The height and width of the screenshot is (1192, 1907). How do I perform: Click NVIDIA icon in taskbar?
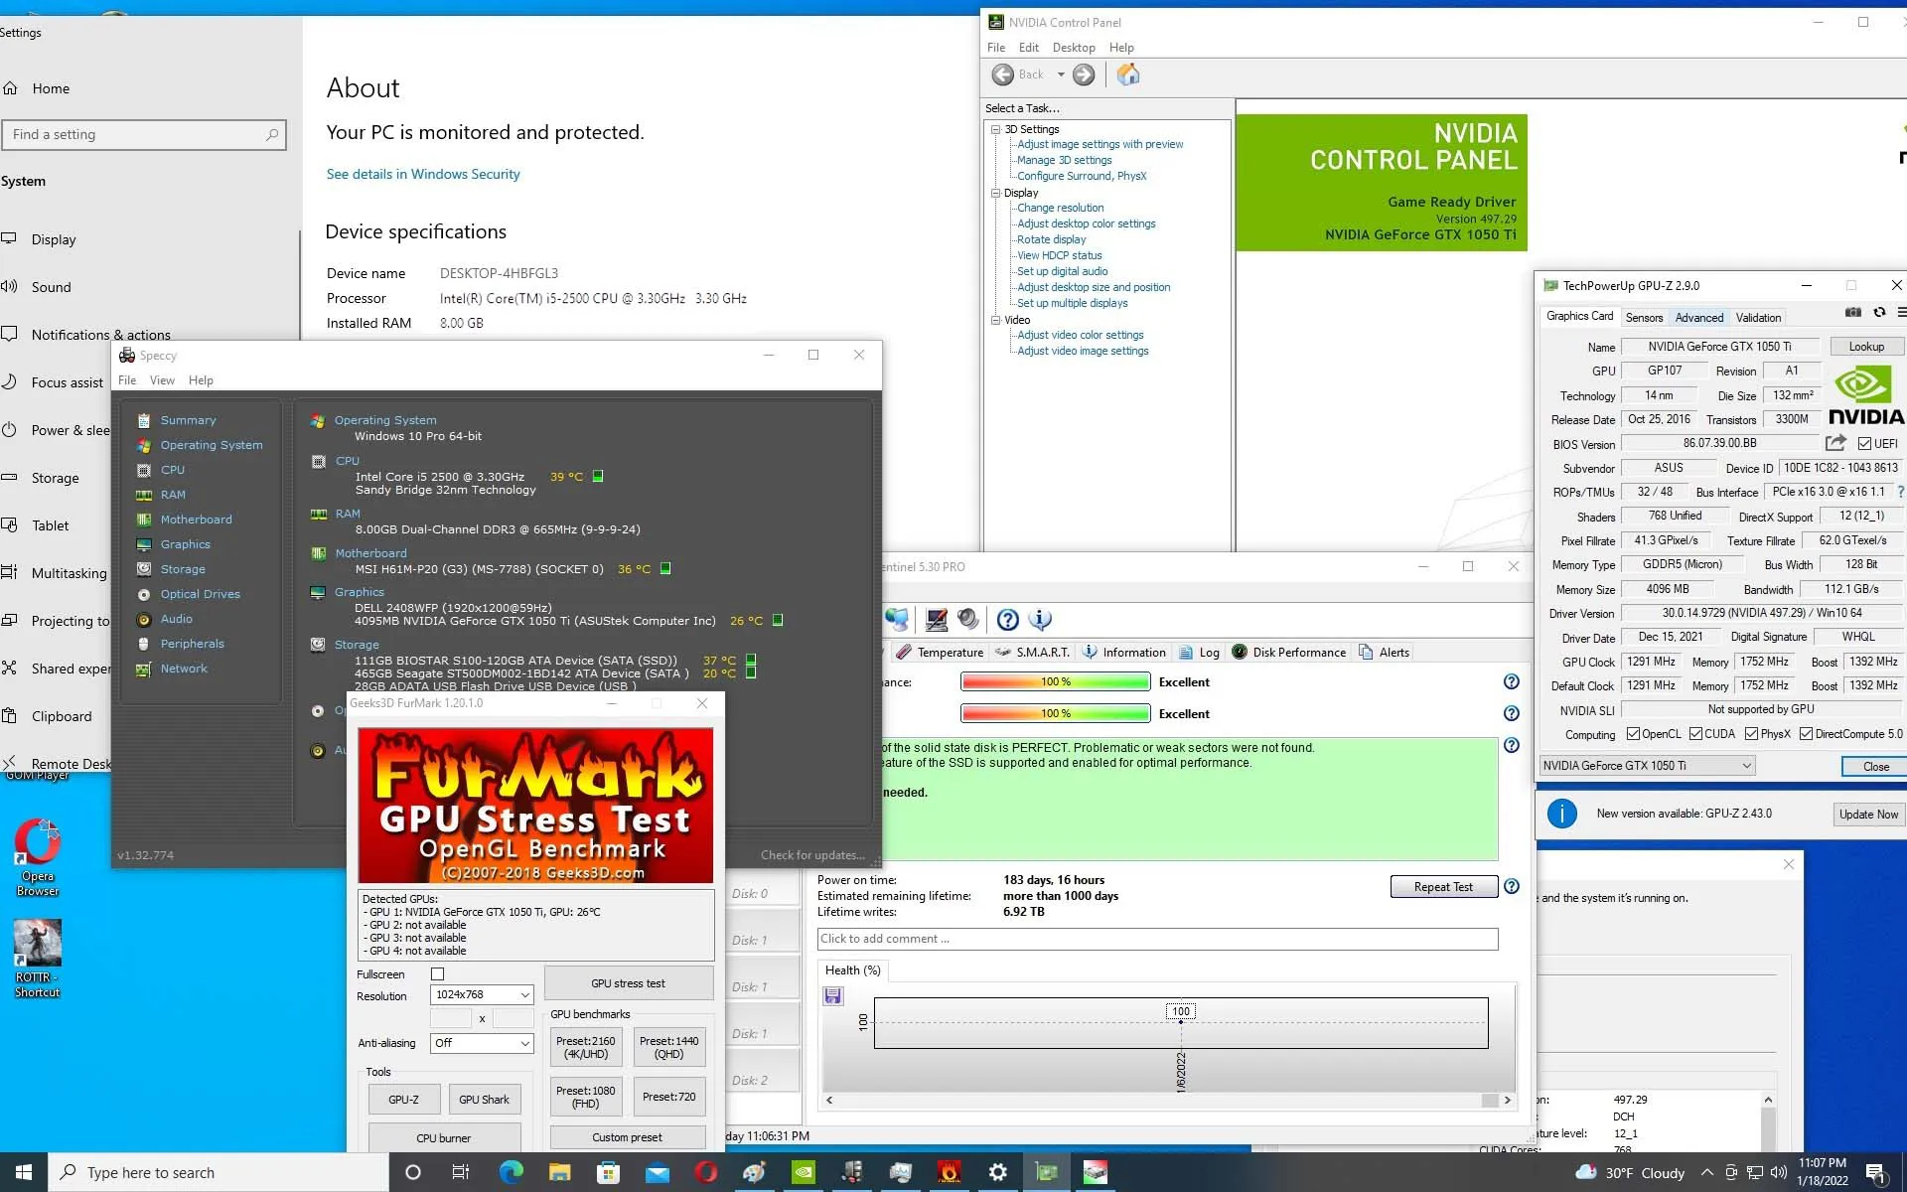pos(804,1172)
